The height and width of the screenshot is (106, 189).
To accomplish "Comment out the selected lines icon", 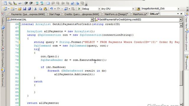I will pyautogui.click(x=37, y=3).
